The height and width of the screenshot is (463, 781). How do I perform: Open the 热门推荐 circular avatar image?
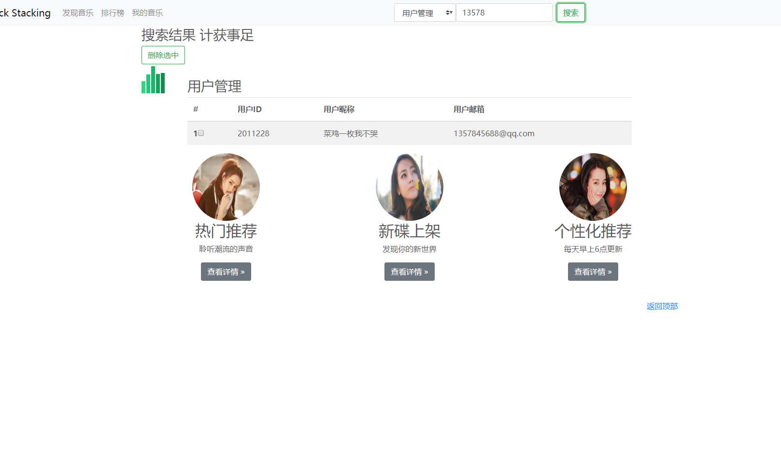[226, 187]
